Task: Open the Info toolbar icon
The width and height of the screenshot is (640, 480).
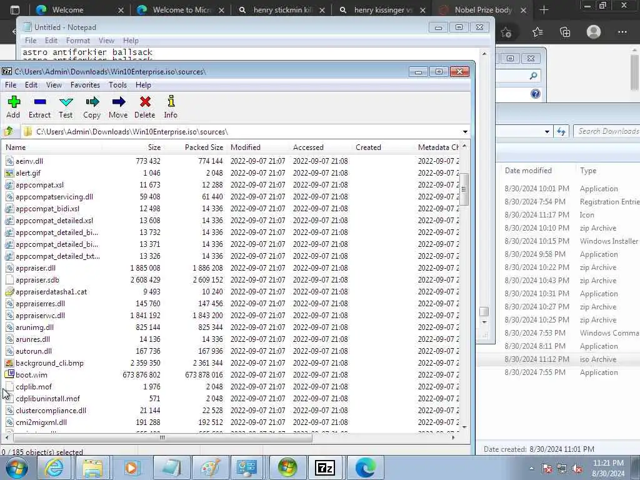Action: 171,107
